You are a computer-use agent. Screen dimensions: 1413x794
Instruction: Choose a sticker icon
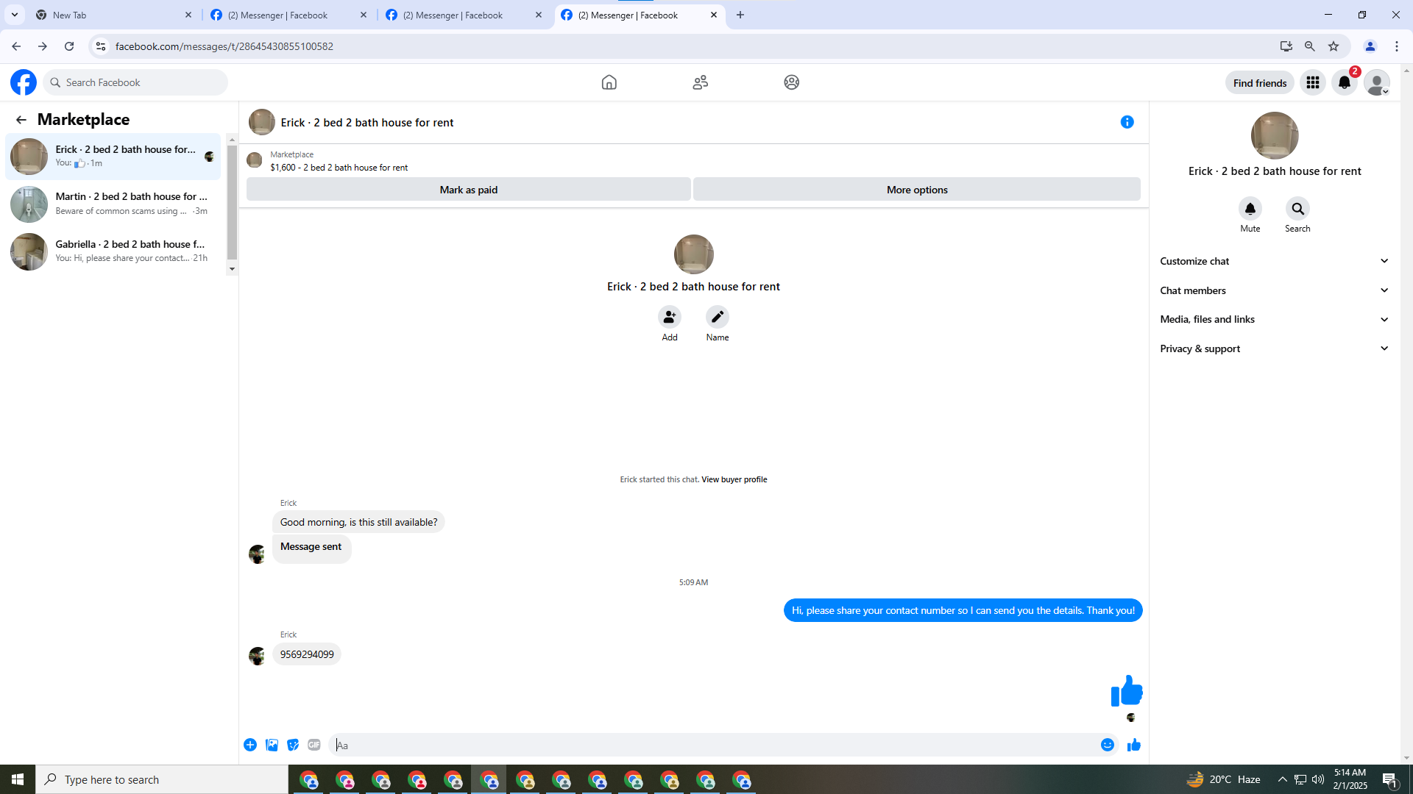[x=293, y=745]
